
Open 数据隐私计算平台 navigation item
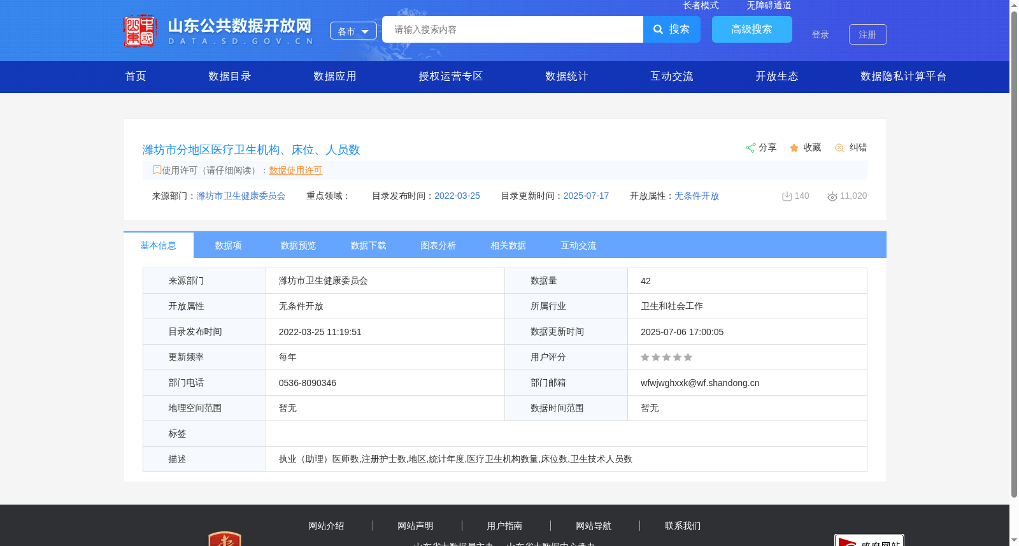coord(904,76)
